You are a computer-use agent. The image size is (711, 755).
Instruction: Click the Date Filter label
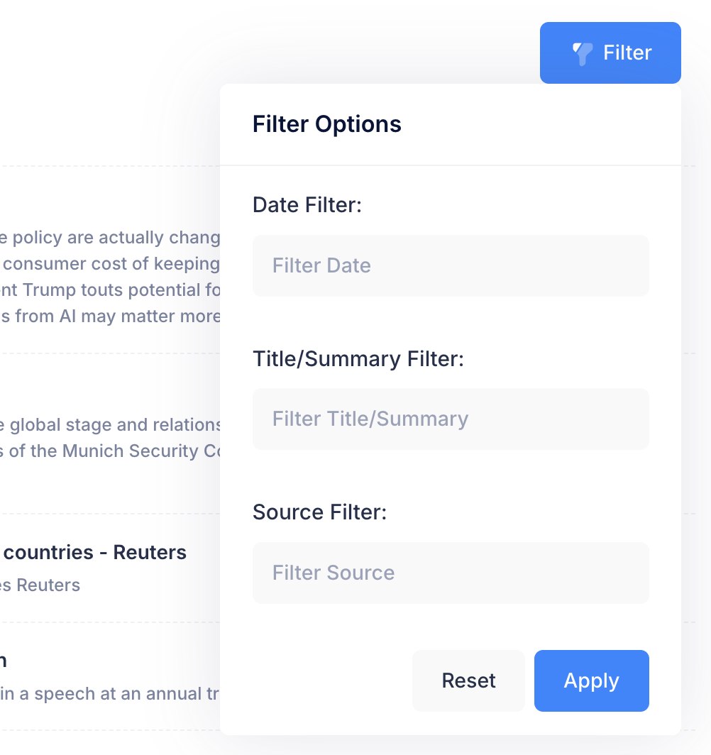307,205
